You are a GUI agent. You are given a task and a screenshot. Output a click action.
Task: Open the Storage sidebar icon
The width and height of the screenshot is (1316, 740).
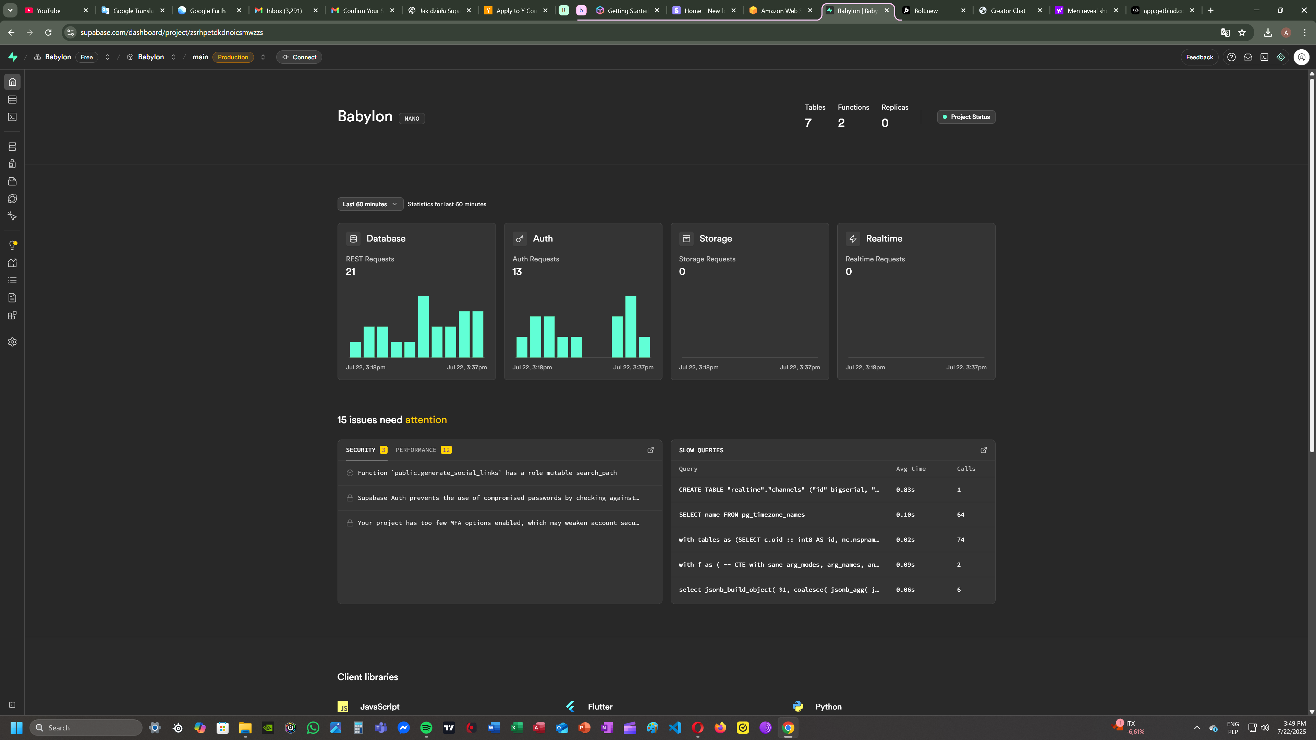12,181
